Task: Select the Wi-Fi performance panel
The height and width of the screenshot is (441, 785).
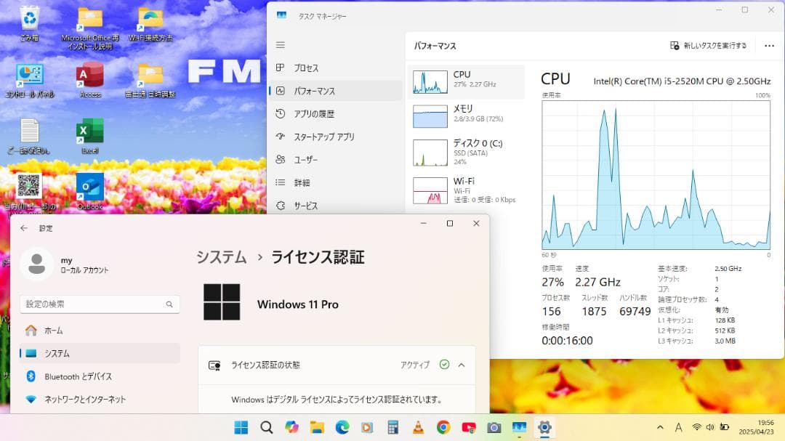Action: [465, 189]
